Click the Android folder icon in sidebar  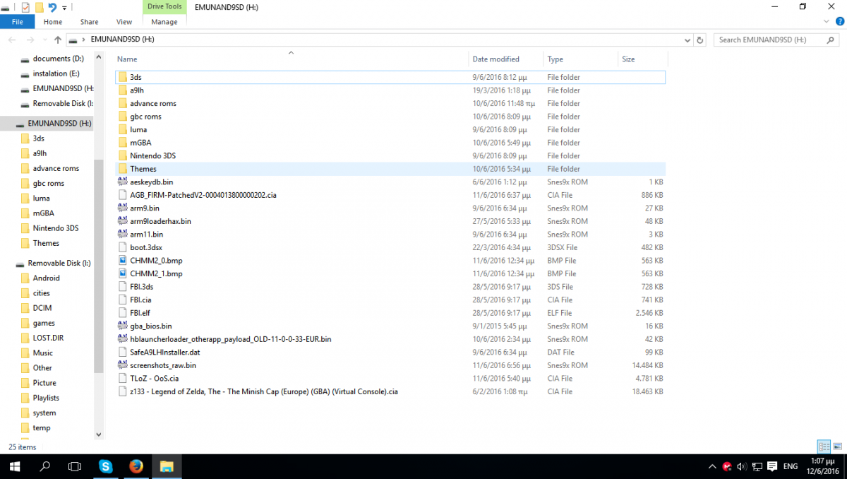25,278
